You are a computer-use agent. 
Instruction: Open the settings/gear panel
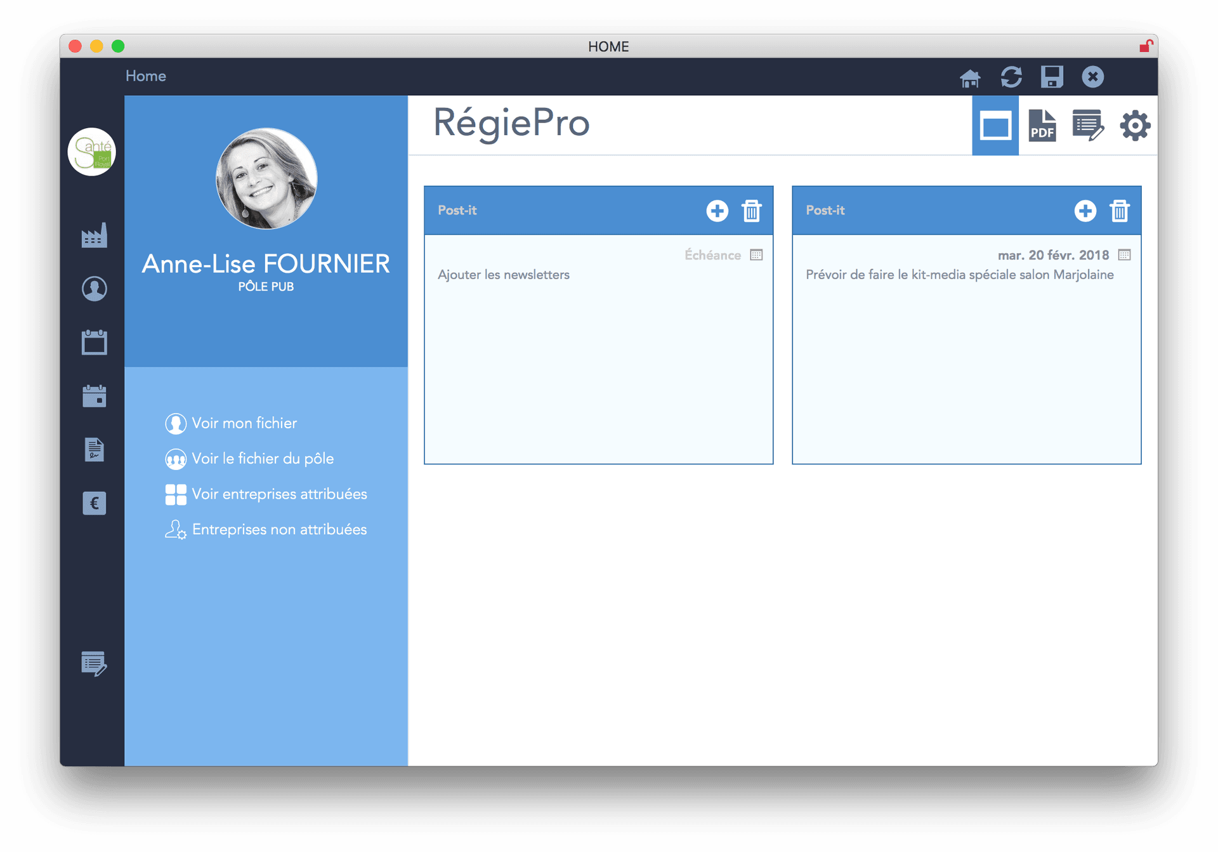[1134, 124]
